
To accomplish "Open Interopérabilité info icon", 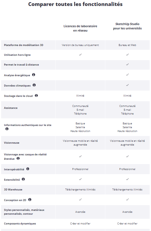I will [28, 169].
